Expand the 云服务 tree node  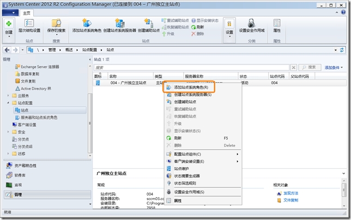(x=8, y=95)
